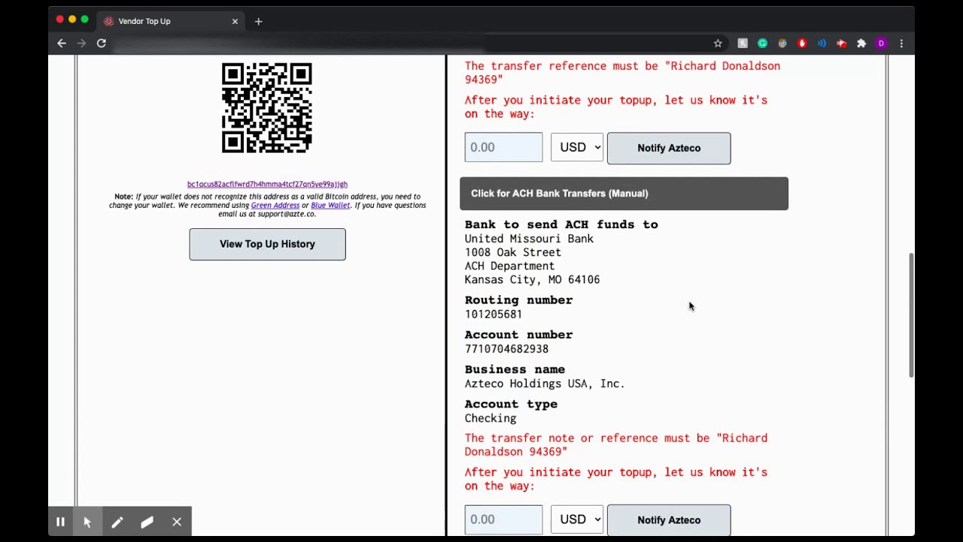Reload the page

coord(102,44)
